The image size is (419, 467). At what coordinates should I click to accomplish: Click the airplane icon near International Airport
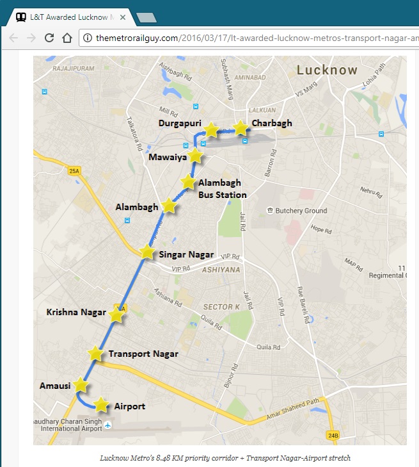pyautogui.click(x=107, y=425)
